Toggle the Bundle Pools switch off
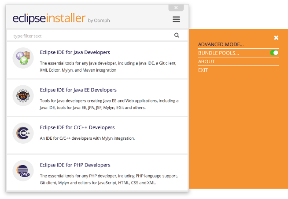 tap(274, 53)
